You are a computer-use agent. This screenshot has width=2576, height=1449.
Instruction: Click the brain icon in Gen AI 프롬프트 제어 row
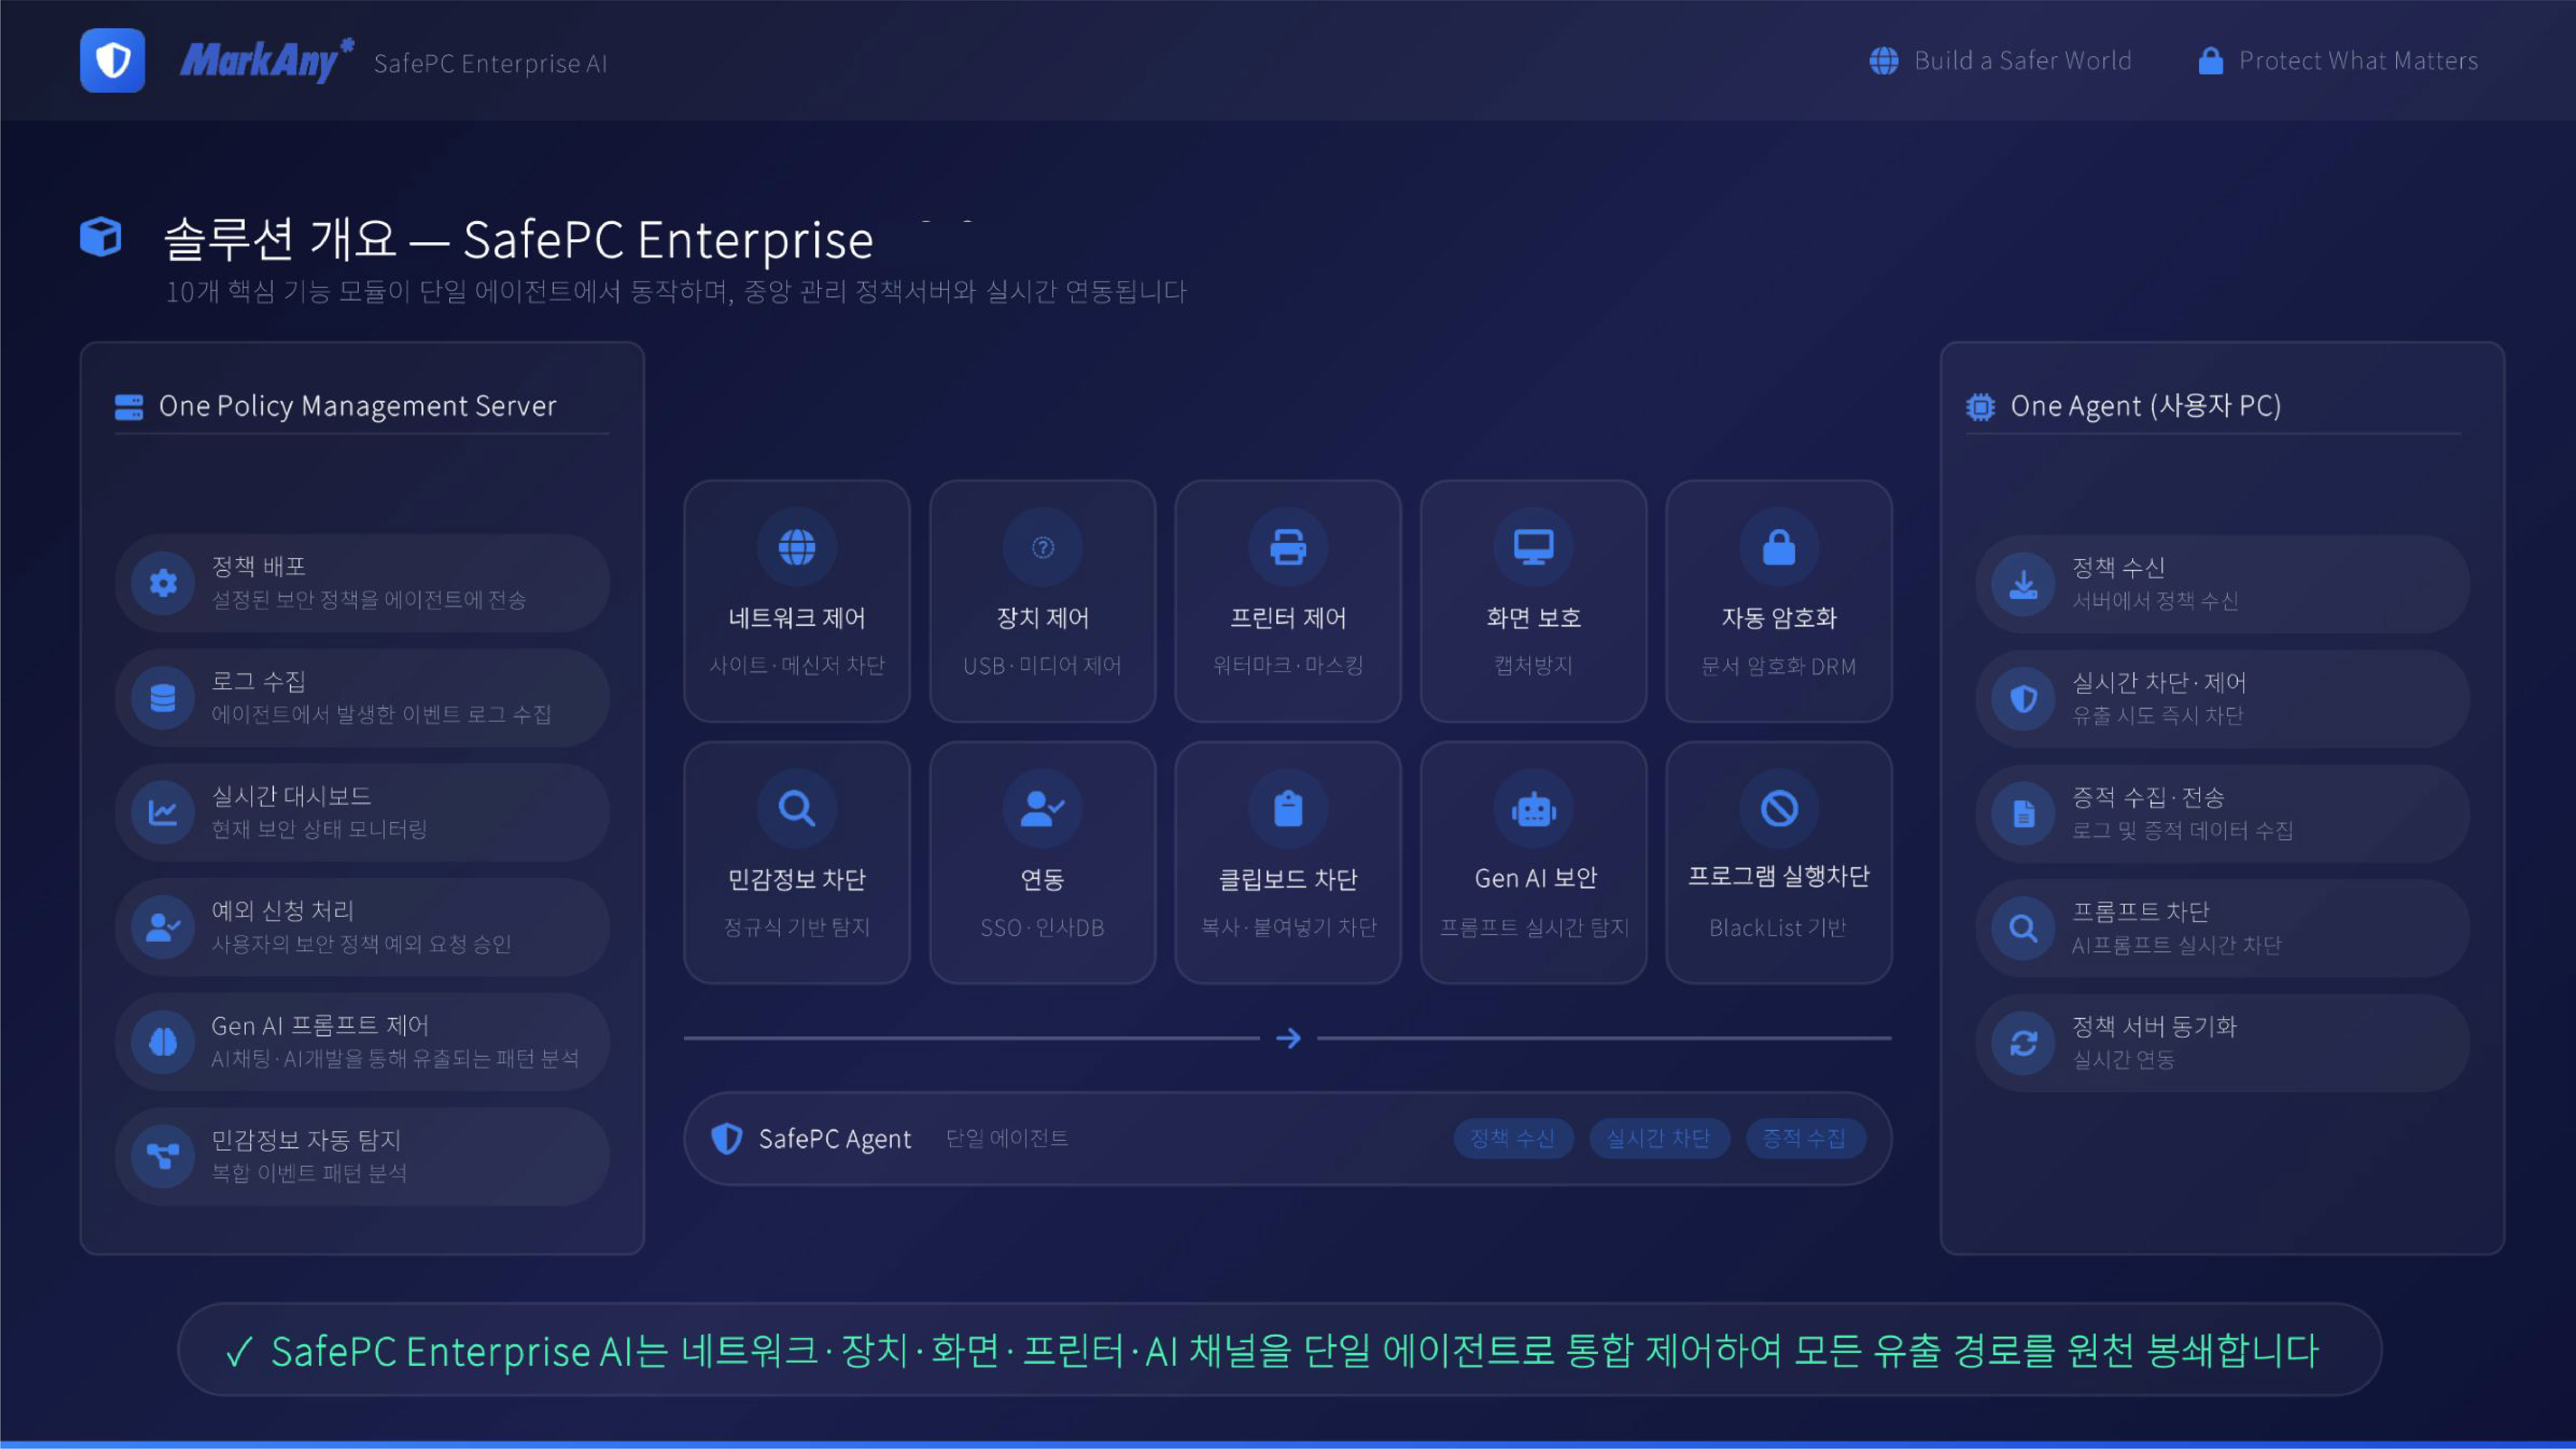click(163, 1042)
